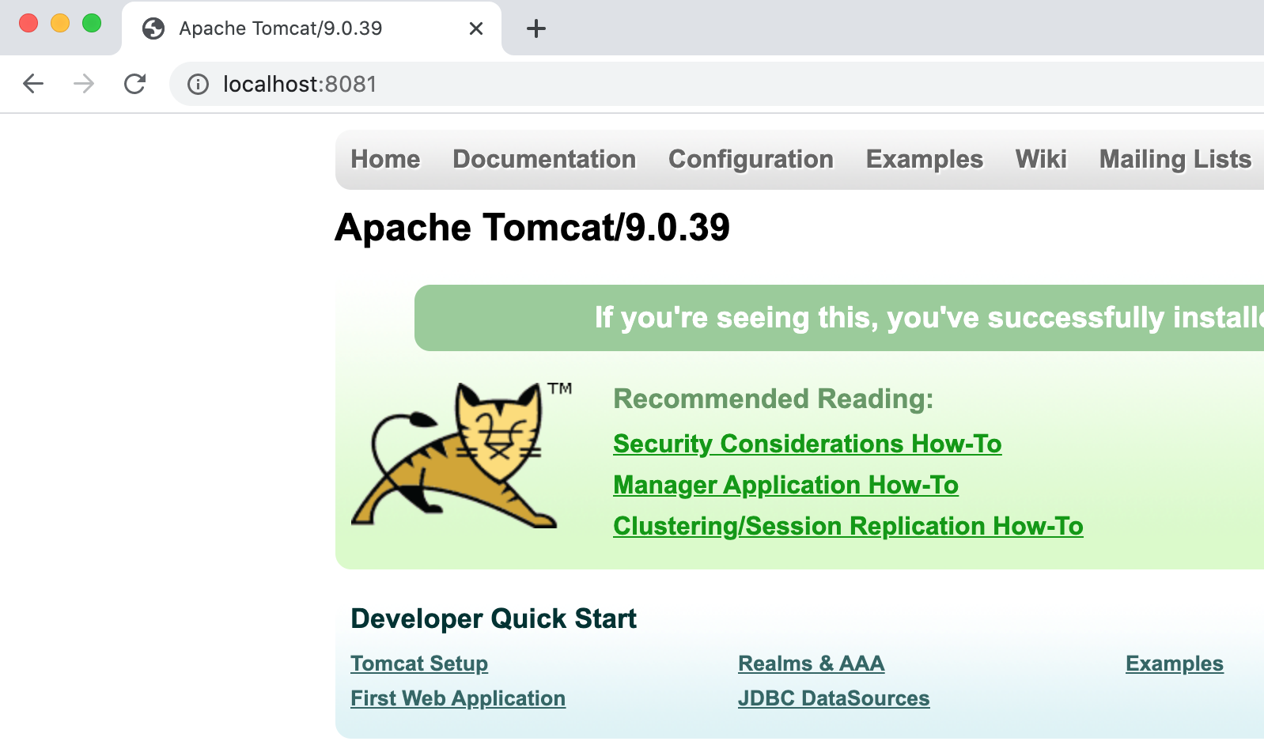
Task: Open Clustering/Session Replication How-To link
Action: [x=848, y=526]
